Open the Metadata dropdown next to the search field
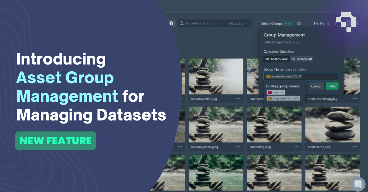 click(238, 23)
